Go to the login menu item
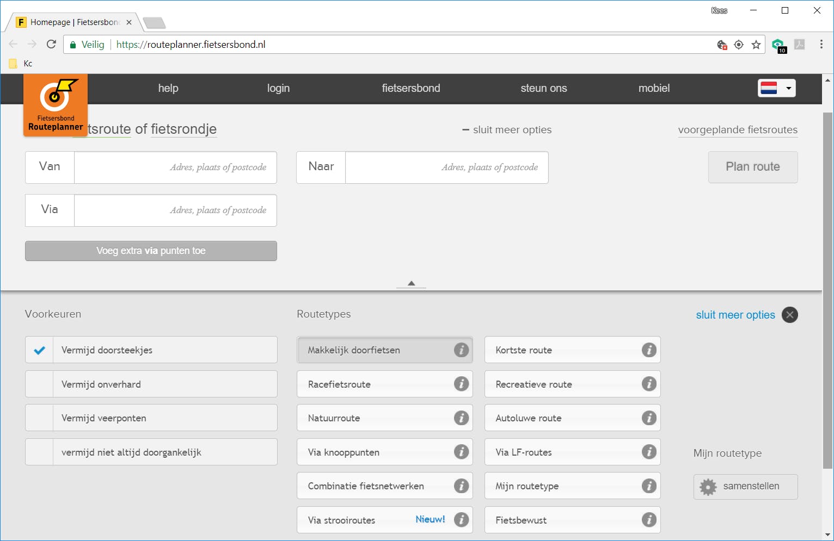The width and height of the screenshot is (834, 541). (x=278, y=88)
